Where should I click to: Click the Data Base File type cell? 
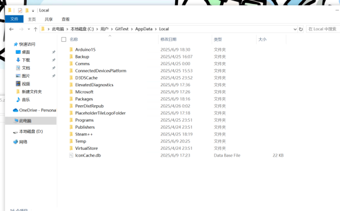(x=227, y=156)
